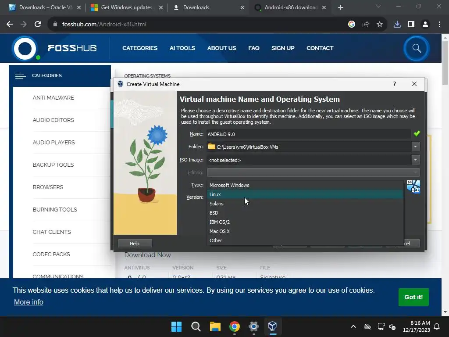Open File Explorer from taskbar

(215, 326)
